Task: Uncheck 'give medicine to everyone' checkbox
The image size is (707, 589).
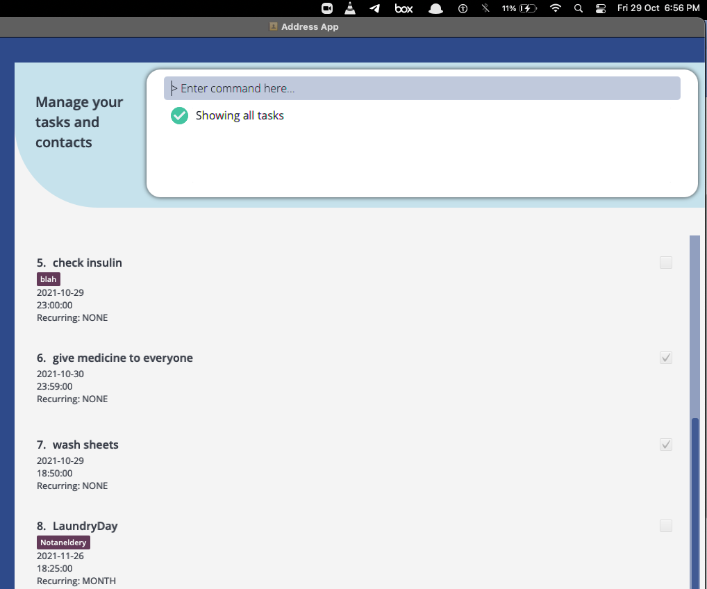Action: coord(666,358)
